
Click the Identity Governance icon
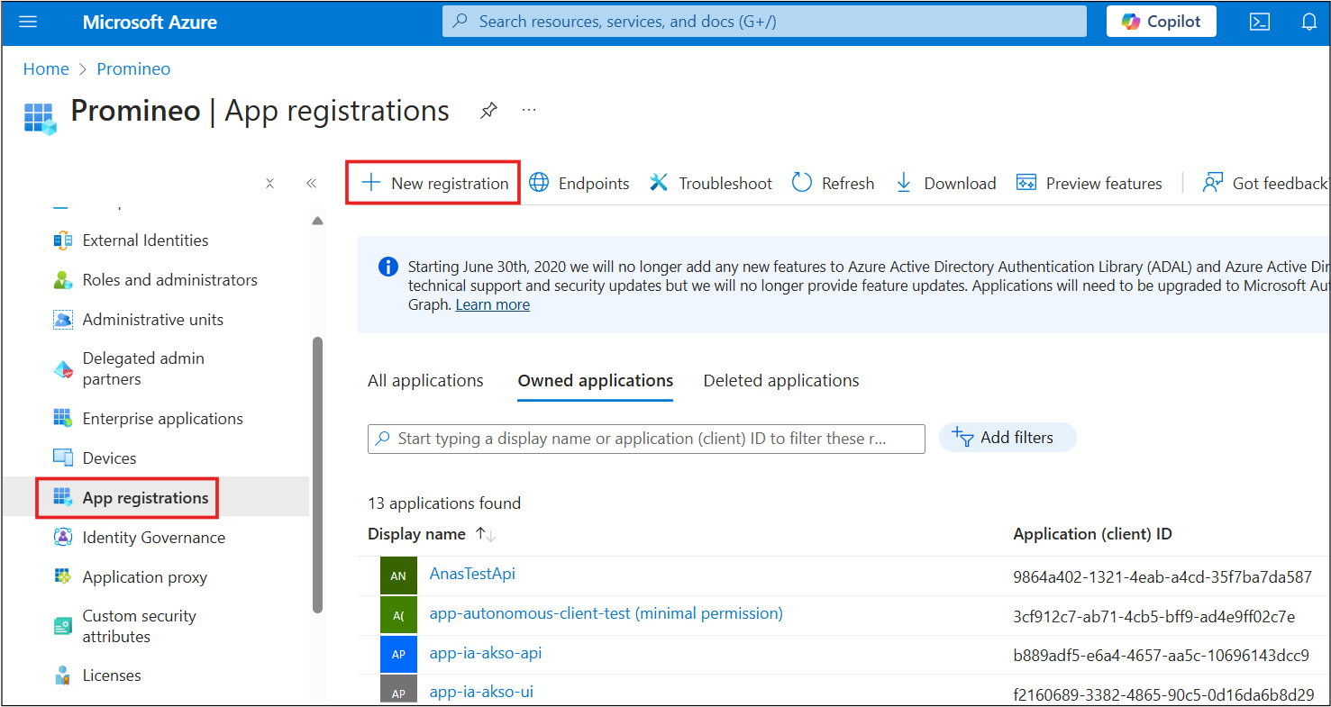pos(62,538)
